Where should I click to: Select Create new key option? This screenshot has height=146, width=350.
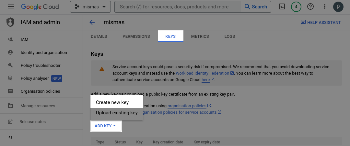(112, 102)
